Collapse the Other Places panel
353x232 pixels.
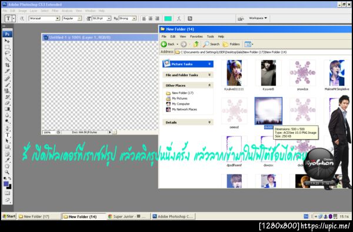[x=209, y=85]
